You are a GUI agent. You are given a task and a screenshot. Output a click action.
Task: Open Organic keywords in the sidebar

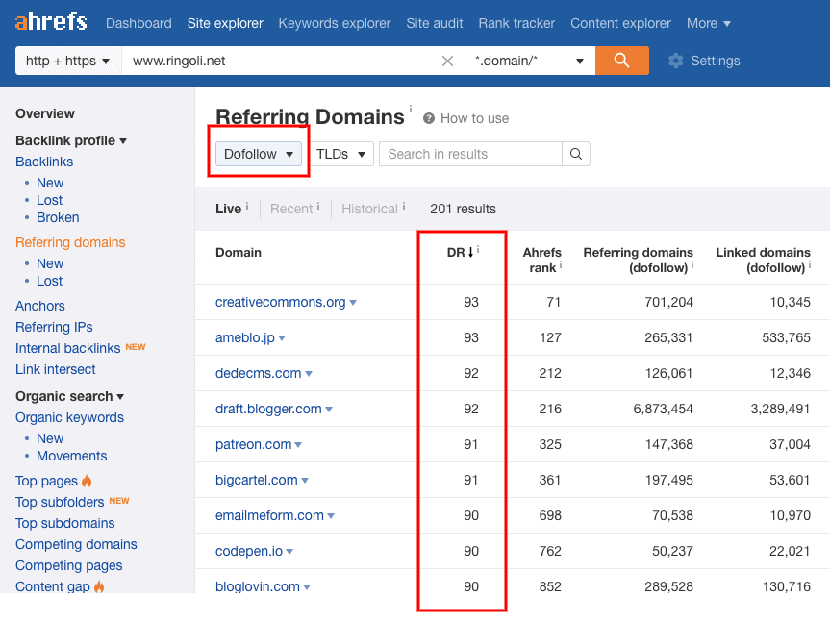point(69,417)
